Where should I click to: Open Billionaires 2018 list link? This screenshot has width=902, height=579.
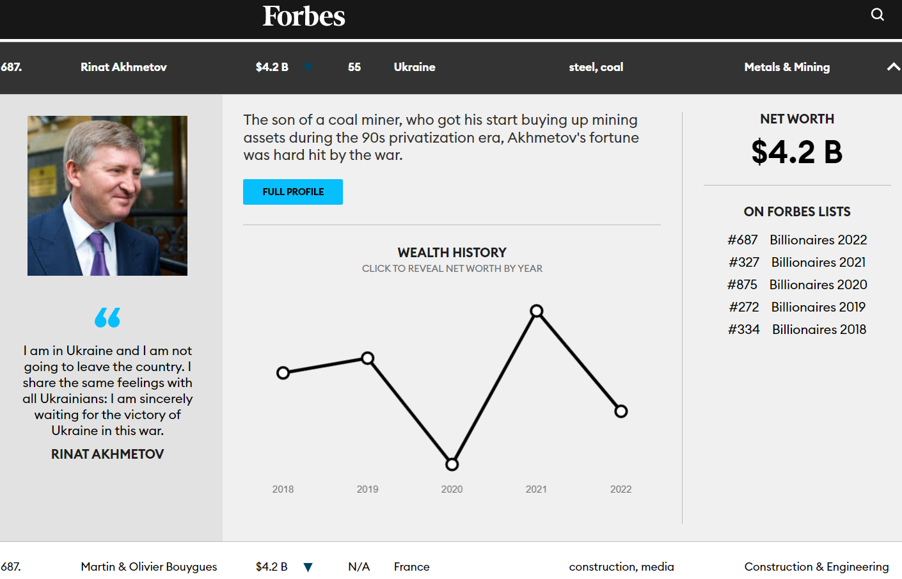point(819,329)
